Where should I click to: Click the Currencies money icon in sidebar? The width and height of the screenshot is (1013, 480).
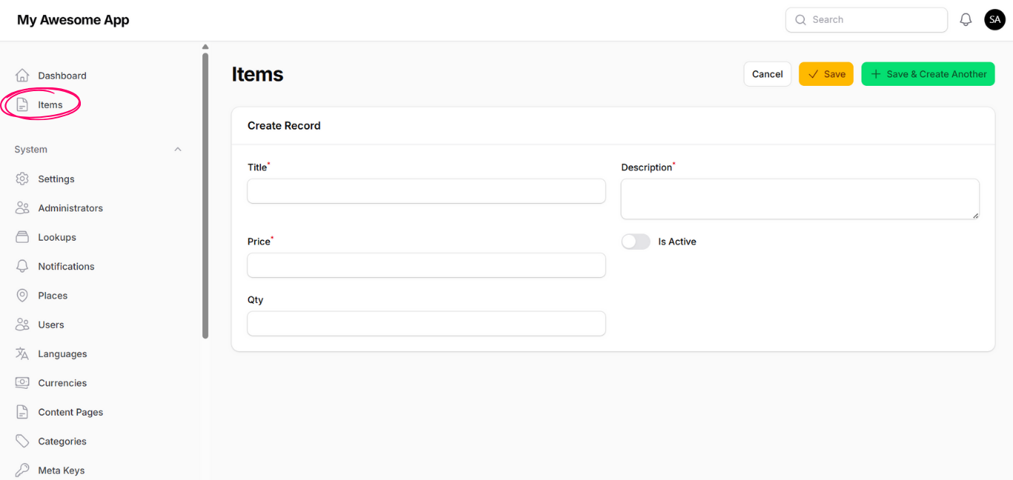[x=22, y=383]
